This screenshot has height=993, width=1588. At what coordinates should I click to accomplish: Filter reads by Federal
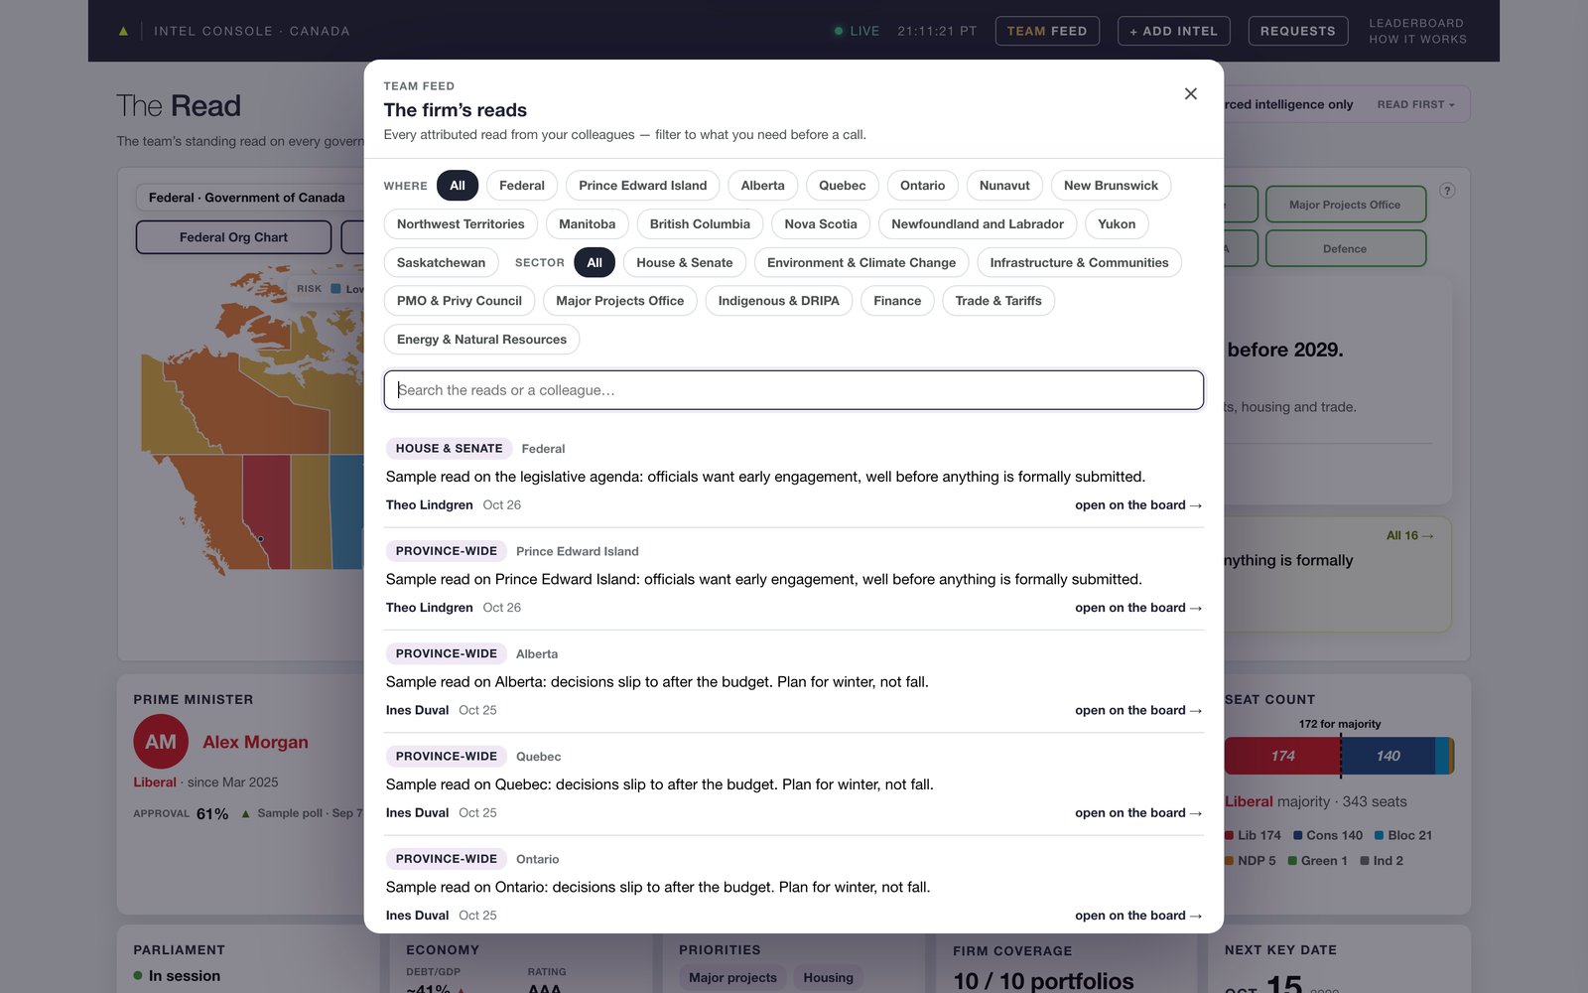(522, 186)
